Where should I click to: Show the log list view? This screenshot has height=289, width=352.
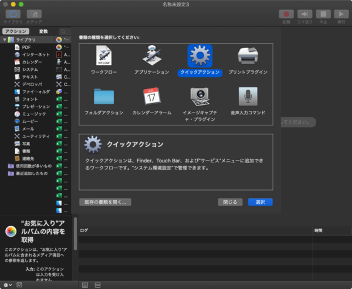point(85,285)
